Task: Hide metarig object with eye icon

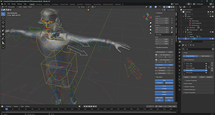Action: click(210, 32)
